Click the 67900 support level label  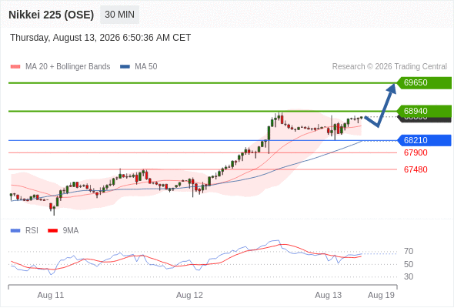point(416,152)
